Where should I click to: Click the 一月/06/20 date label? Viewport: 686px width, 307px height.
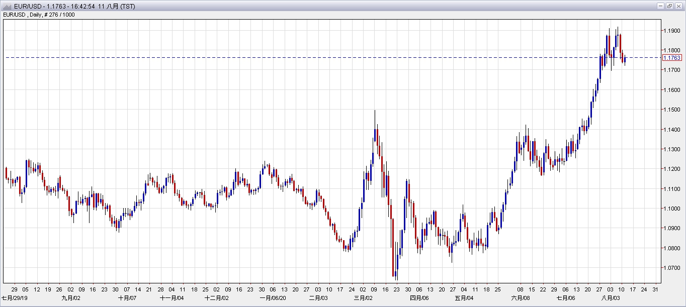point(273,298)
